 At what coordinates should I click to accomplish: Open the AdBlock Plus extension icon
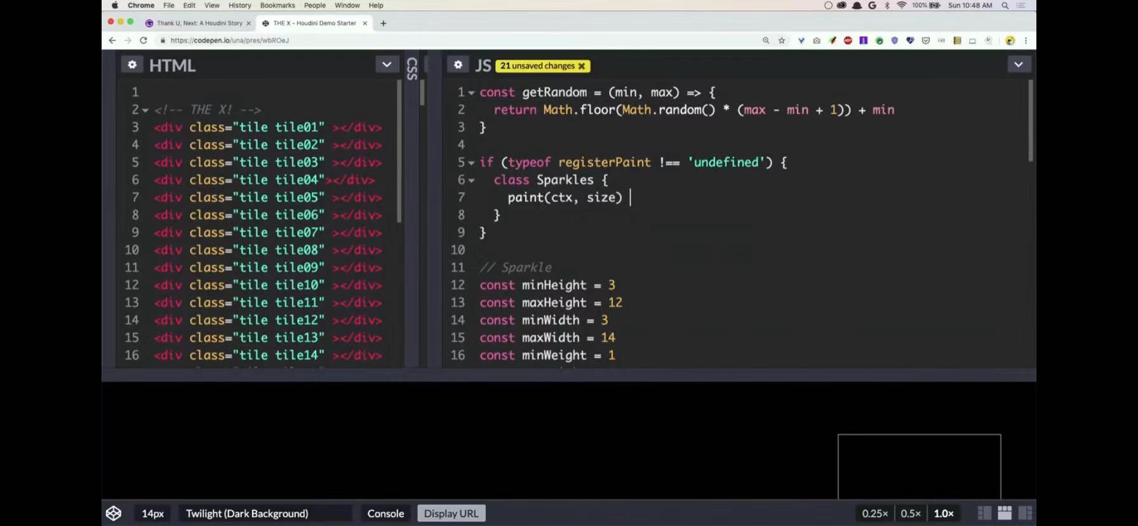click(848, 41)
